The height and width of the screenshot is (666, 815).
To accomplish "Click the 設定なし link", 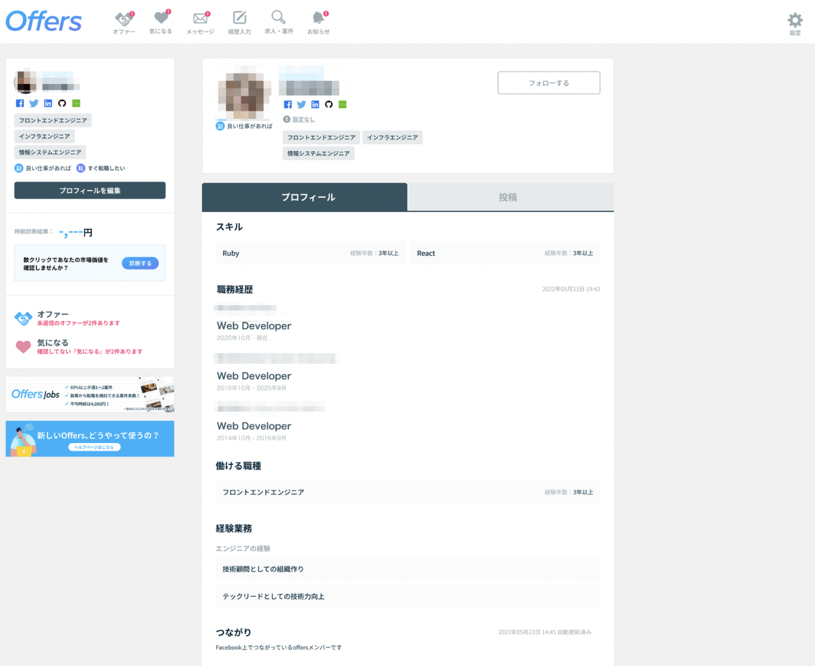I will coord(303,119).
